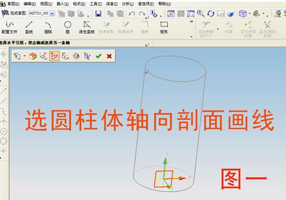Viewport: 286px width, 200px height.
Task: Select the 圆 circle tool
Action: 68,27
